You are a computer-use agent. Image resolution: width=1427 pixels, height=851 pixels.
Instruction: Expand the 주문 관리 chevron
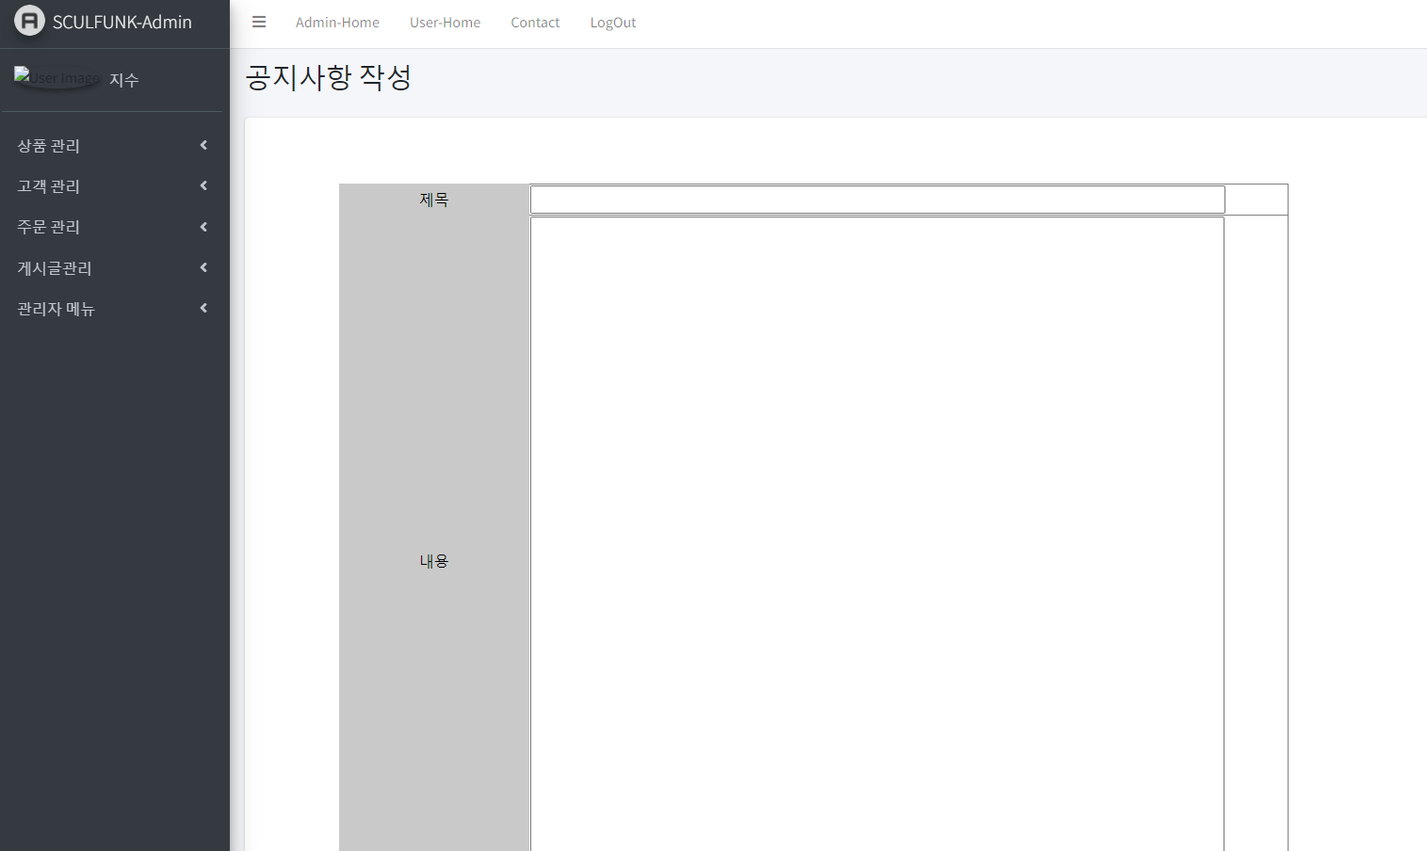(203, 227)
